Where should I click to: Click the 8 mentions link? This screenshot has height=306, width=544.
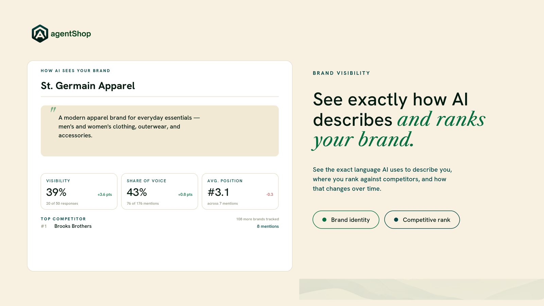(268, 226)
